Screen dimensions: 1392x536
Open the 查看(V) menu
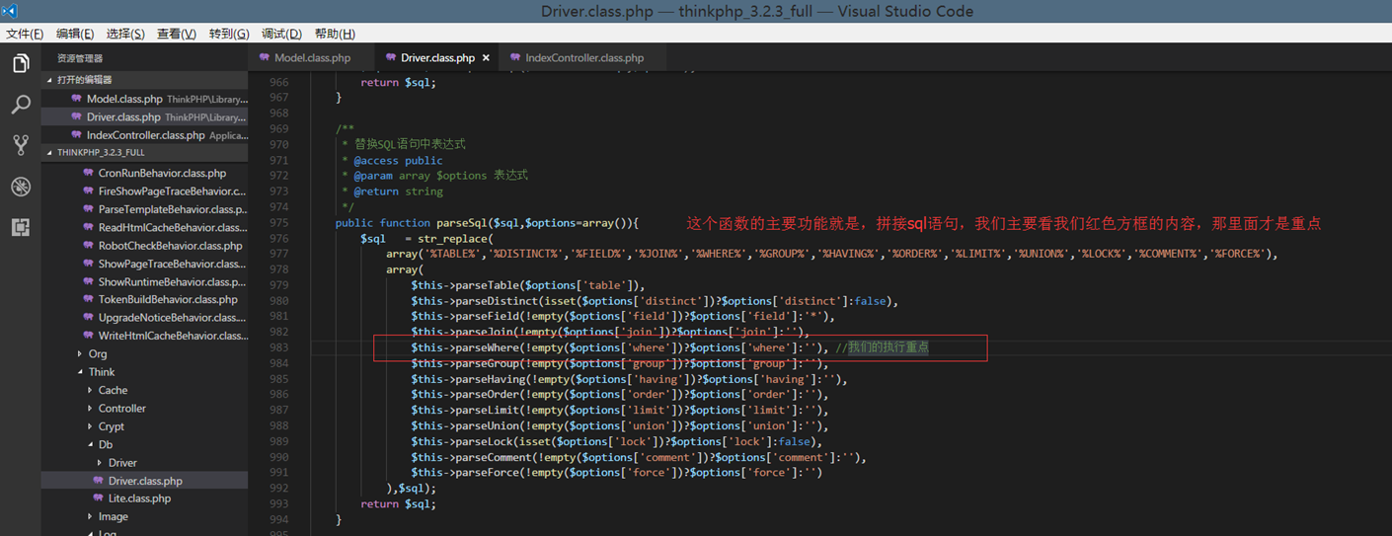click(x=177, y=34)
